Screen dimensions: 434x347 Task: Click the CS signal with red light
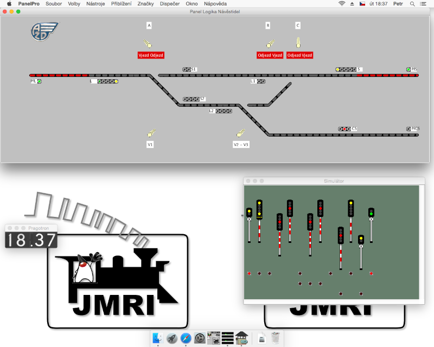point(344,129)
